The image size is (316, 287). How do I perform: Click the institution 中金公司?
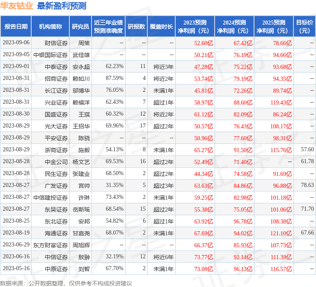coord(56,162)
